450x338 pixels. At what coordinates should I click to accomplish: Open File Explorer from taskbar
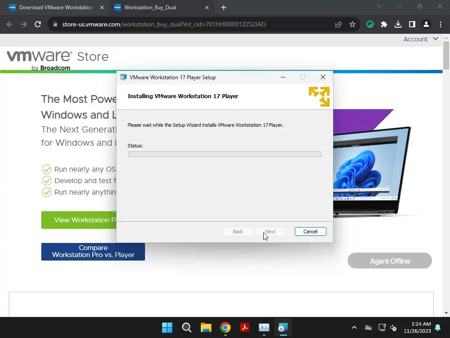[x=206, y=327]
